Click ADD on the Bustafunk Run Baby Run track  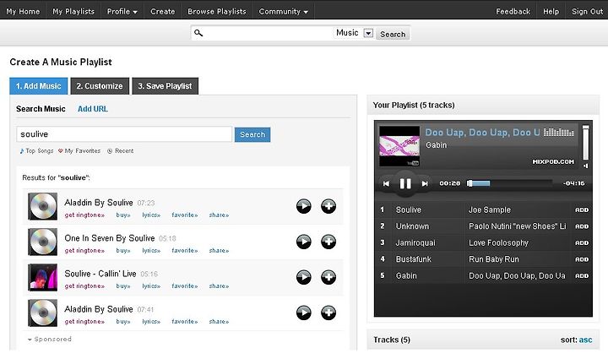(x=582, y=259)
